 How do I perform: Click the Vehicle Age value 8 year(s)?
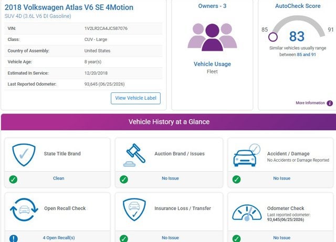tap(93, 62)
